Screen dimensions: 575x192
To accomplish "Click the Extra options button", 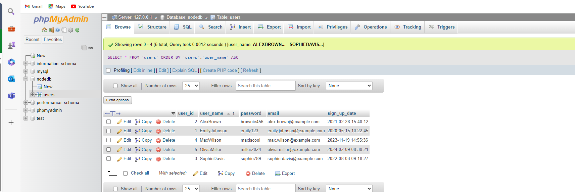I will [117, 100].
